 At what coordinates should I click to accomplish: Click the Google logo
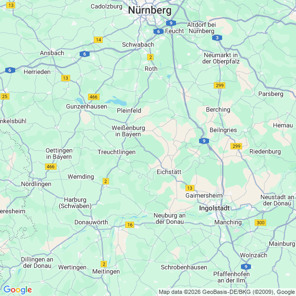click(x=18, y=290)
